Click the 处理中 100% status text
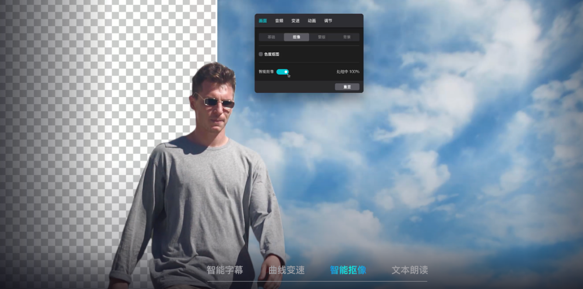This screenshot has height=289, width=583. [348, 72]
